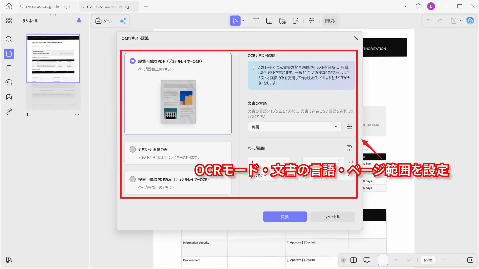Viewport: 479px width, 269px height.
Task: Open the attachments paperclip panel
Action: (9, 112)
